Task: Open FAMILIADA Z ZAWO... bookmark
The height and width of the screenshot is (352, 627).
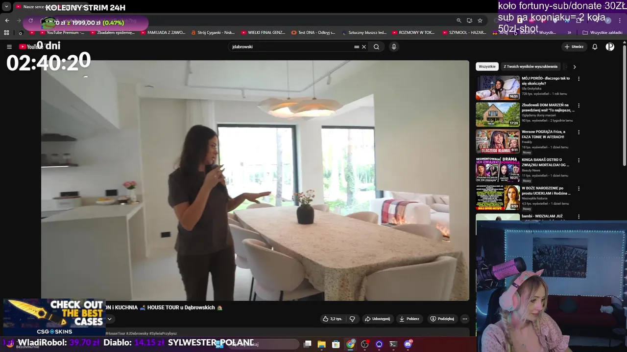Action: coord(163,33)
